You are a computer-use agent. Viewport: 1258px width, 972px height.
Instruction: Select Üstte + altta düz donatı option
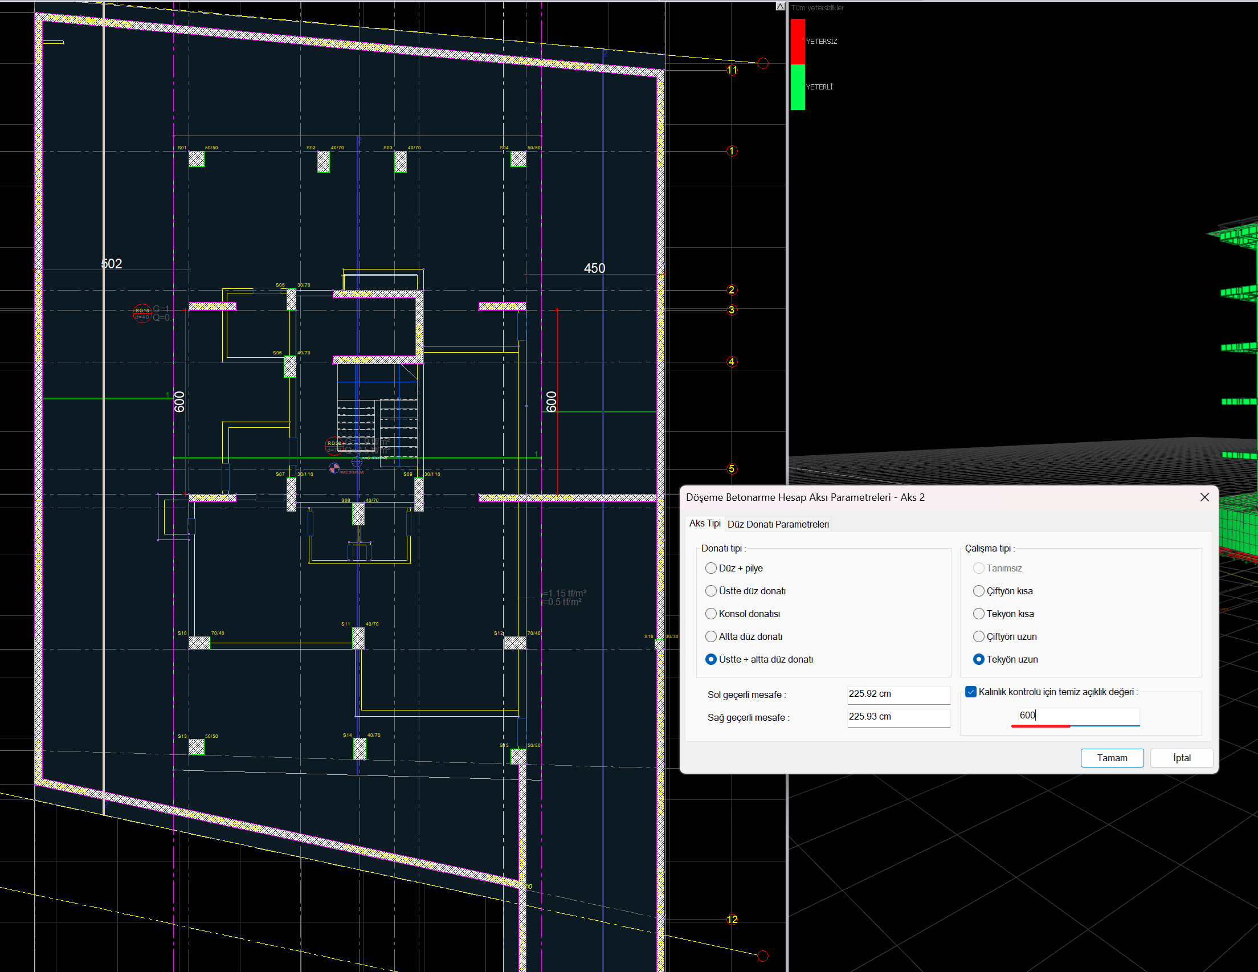coord(759,659)
